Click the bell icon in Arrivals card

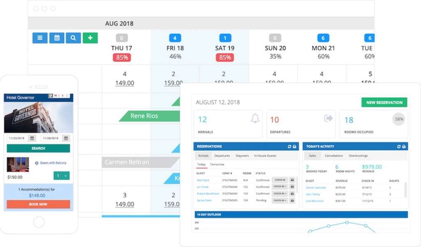click(255, 119)
